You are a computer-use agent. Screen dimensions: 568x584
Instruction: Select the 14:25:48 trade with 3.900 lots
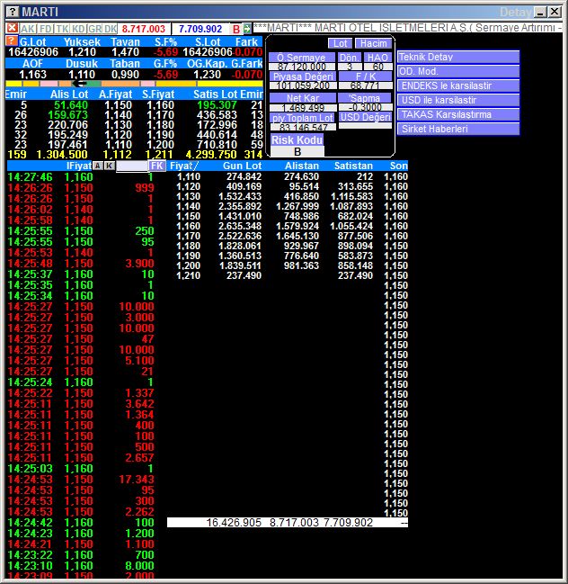[x=81, y=264]
